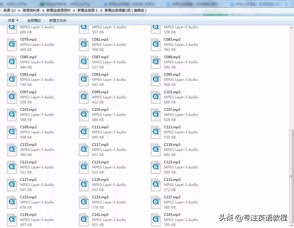
Task: Click the 全部播放 button
Action: [34, 20]
